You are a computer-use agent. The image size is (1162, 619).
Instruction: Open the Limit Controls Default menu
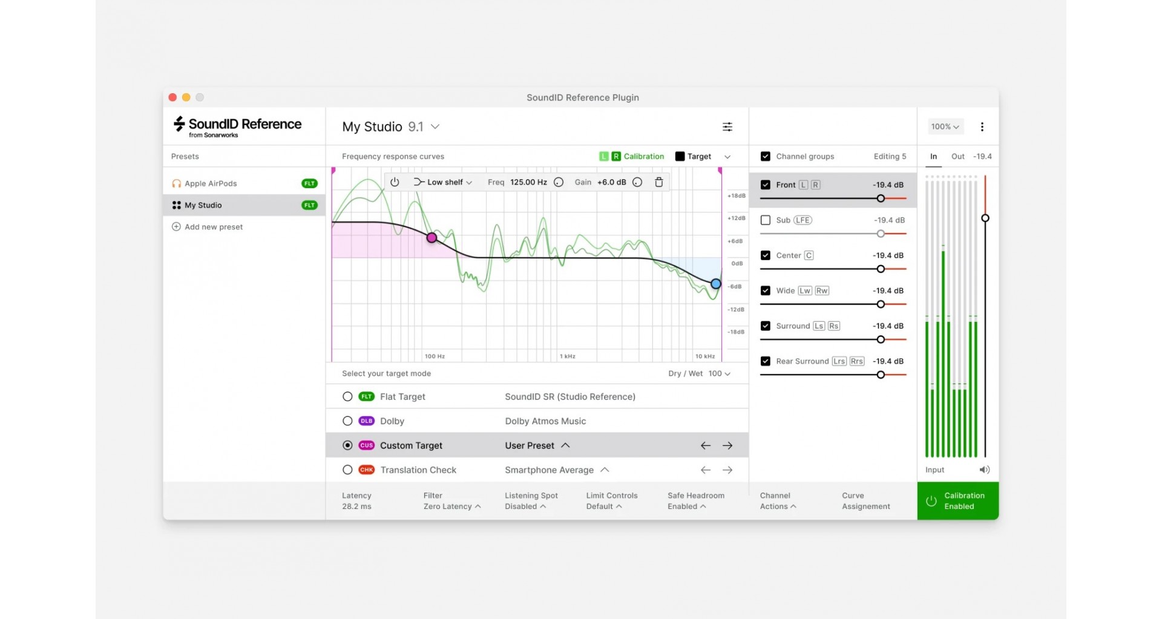click(x=612, y=501)
